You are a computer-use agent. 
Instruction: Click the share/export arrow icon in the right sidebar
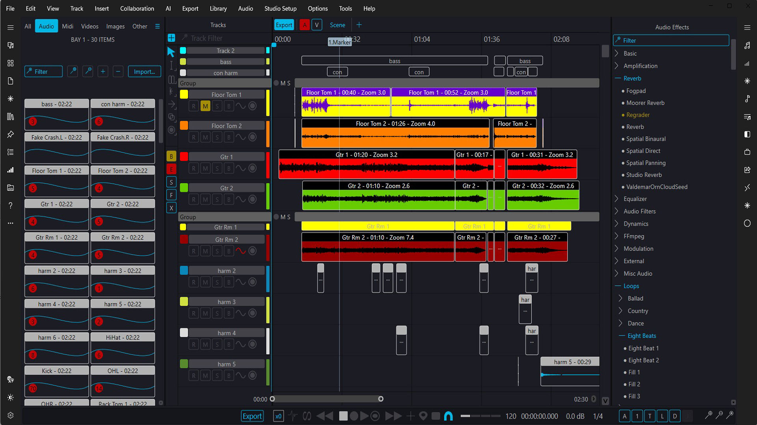[748, 170]
